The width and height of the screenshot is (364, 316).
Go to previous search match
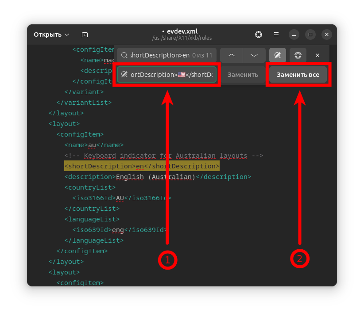[232, 55]
